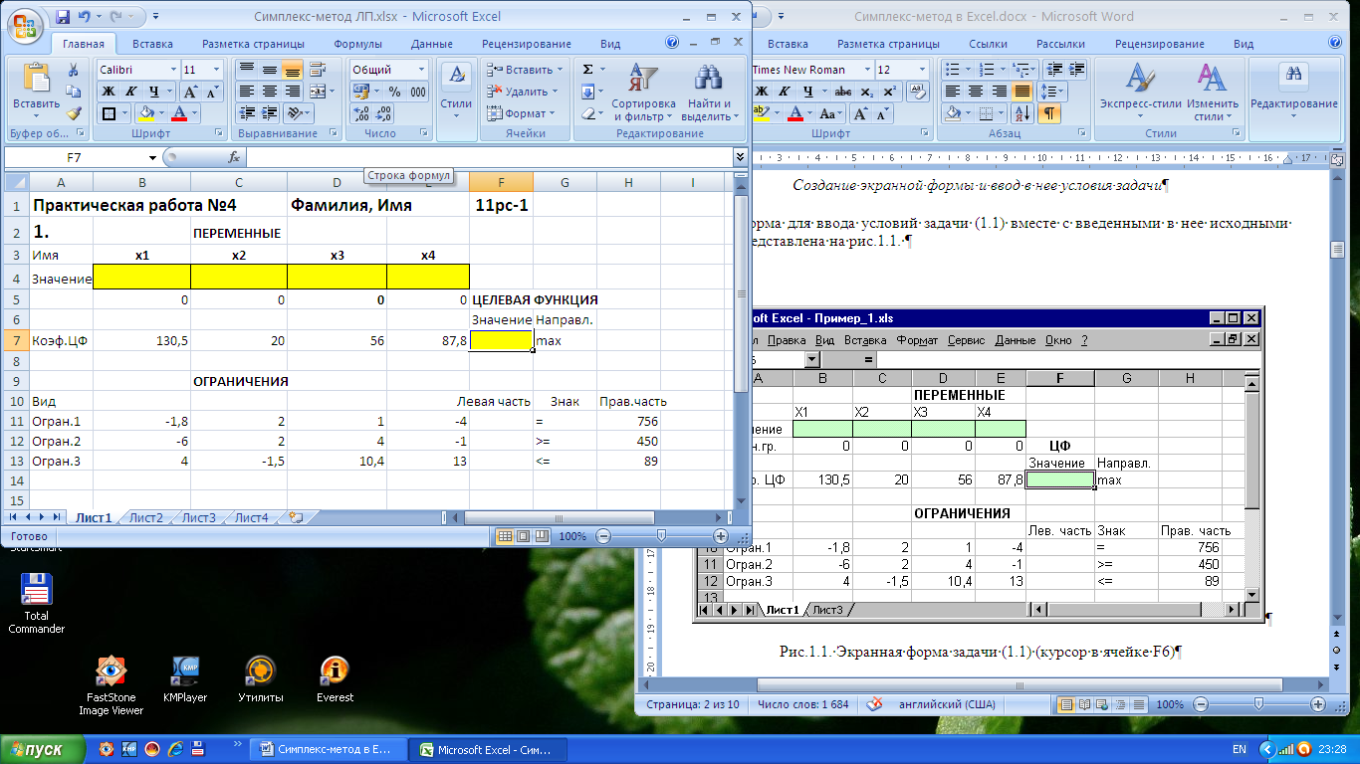Click the Merge and Center icon in Excel

319,92
